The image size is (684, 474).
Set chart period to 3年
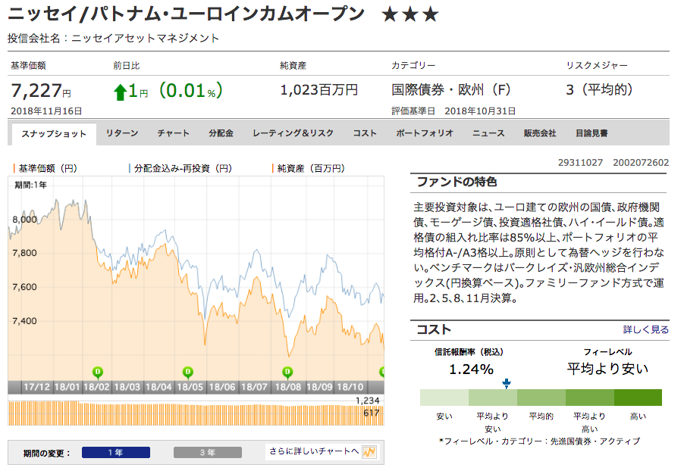[x=208, y=453]
